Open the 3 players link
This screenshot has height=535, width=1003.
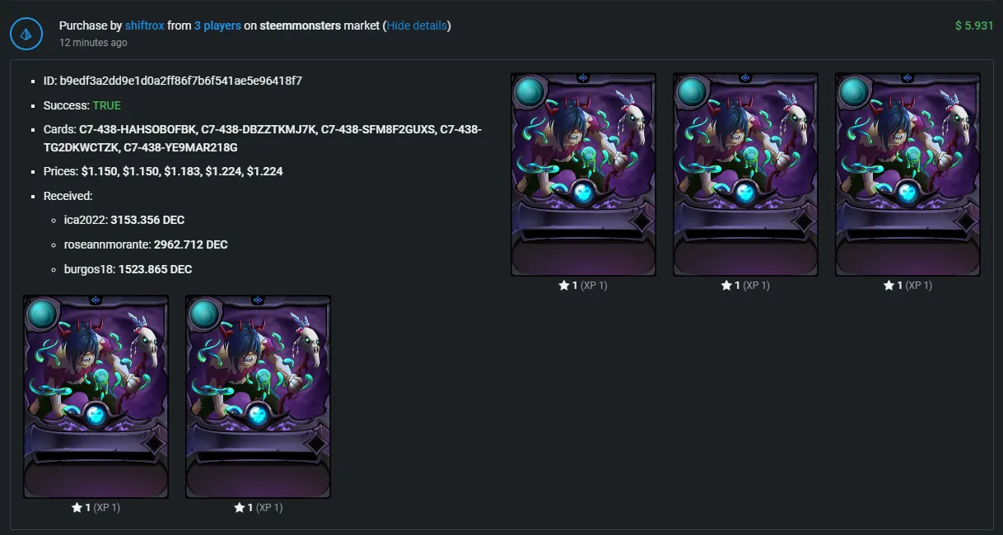[x=217, y=26]
